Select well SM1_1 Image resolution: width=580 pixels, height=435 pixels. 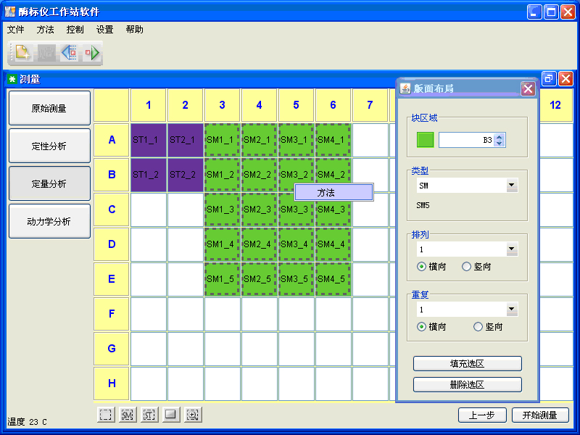pyautogui.click(x=223, y=140)
